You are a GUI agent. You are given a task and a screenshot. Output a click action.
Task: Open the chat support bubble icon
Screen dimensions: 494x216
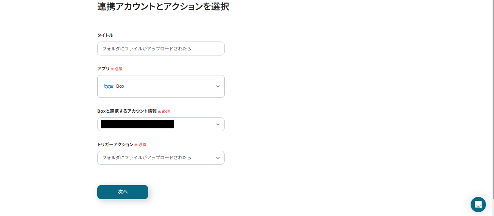click(478, 205)
